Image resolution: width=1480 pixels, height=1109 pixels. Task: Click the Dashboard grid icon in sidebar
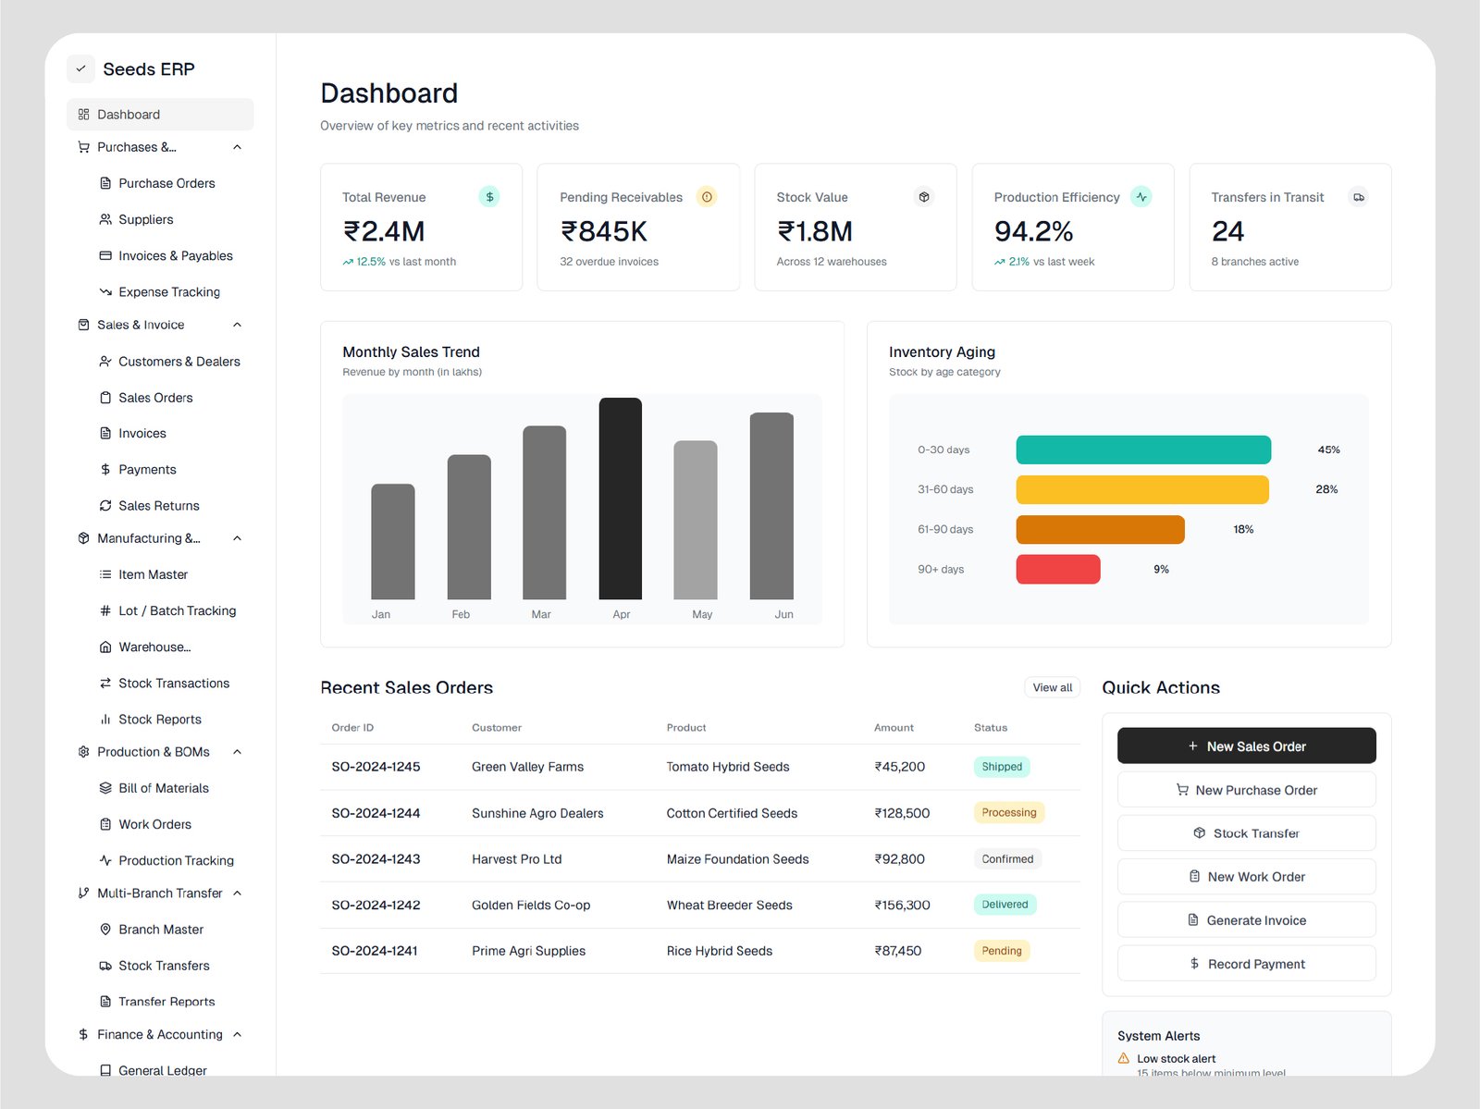(83, 115)
